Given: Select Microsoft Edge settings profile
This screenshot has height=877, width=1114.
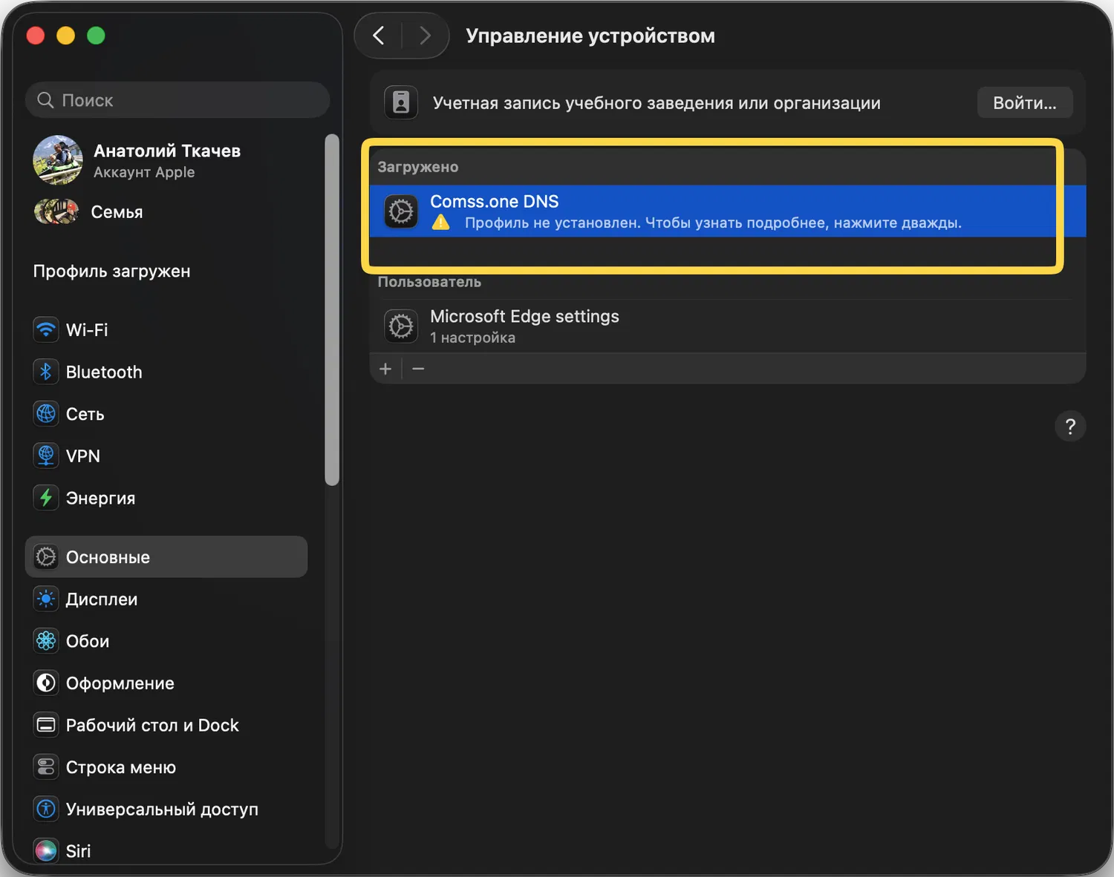Looking at the screenshot, I should [x=524, y=326].
